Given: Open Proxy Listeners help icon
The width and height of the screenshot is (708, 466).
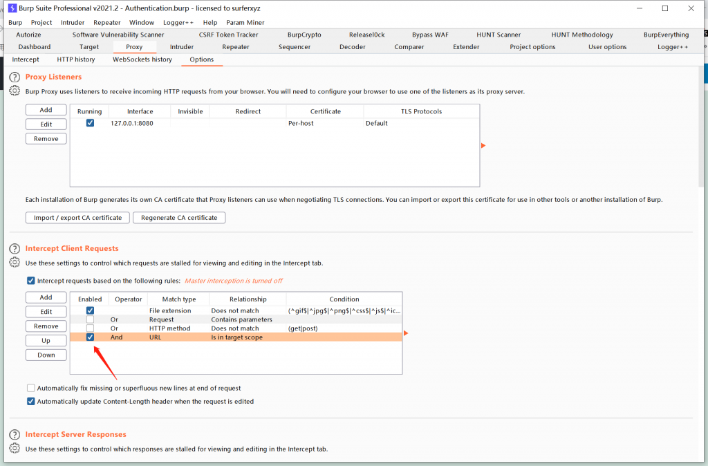Looking at the screenshot, I should pyautogui.click(x=15, y=77).
